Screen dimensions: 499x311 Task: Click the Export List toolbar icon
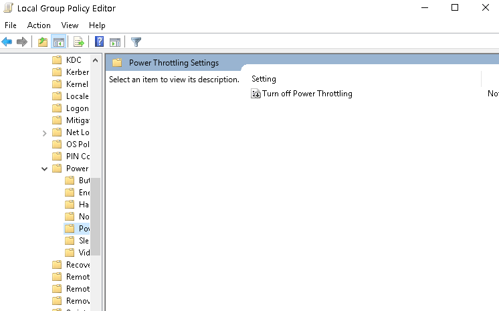[79, 41]
